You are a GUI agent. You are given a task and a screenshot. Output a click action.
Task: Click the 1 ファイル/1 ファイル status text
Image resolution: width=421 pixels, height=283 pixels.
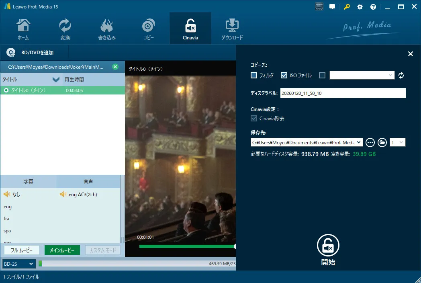click(21, 277)
